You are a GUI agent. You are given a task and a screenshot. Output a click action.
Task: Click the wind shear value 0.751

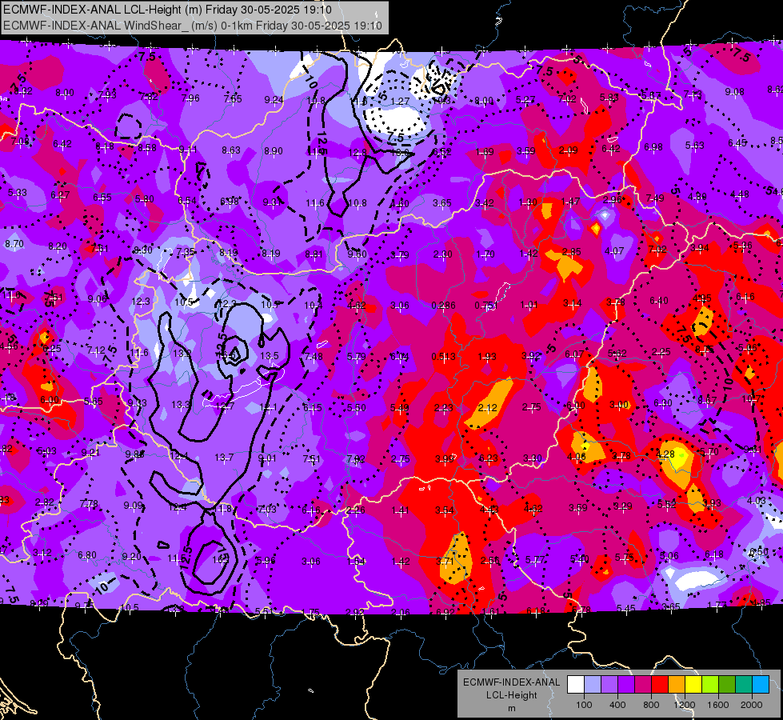(x=486, y=306)
